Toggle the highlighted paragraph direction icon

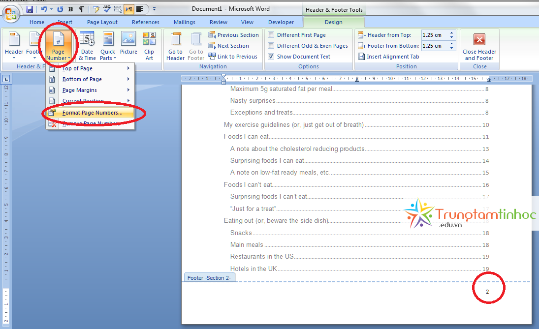pos(129,9)
